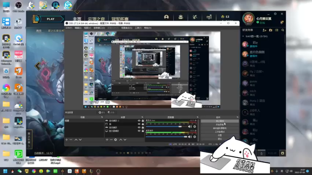Open the OBS 编辑(E) menu

(x=78, y=28)
